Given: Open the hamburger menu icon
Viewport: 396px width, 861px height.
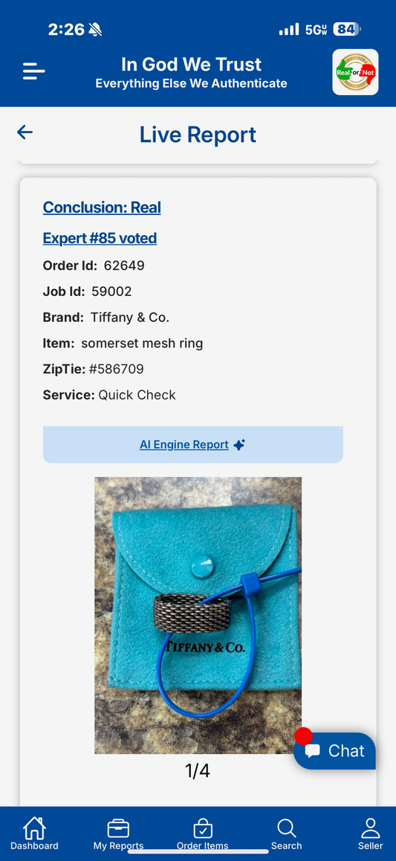Looking at the screenshot, I should click(x=33, y=71).
